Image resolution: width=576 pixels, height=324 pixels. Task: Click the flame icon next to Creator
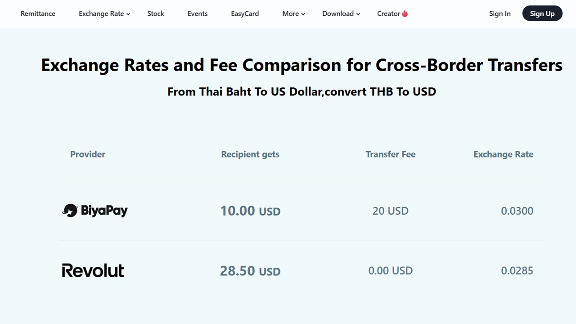click(x=405, y=13)
